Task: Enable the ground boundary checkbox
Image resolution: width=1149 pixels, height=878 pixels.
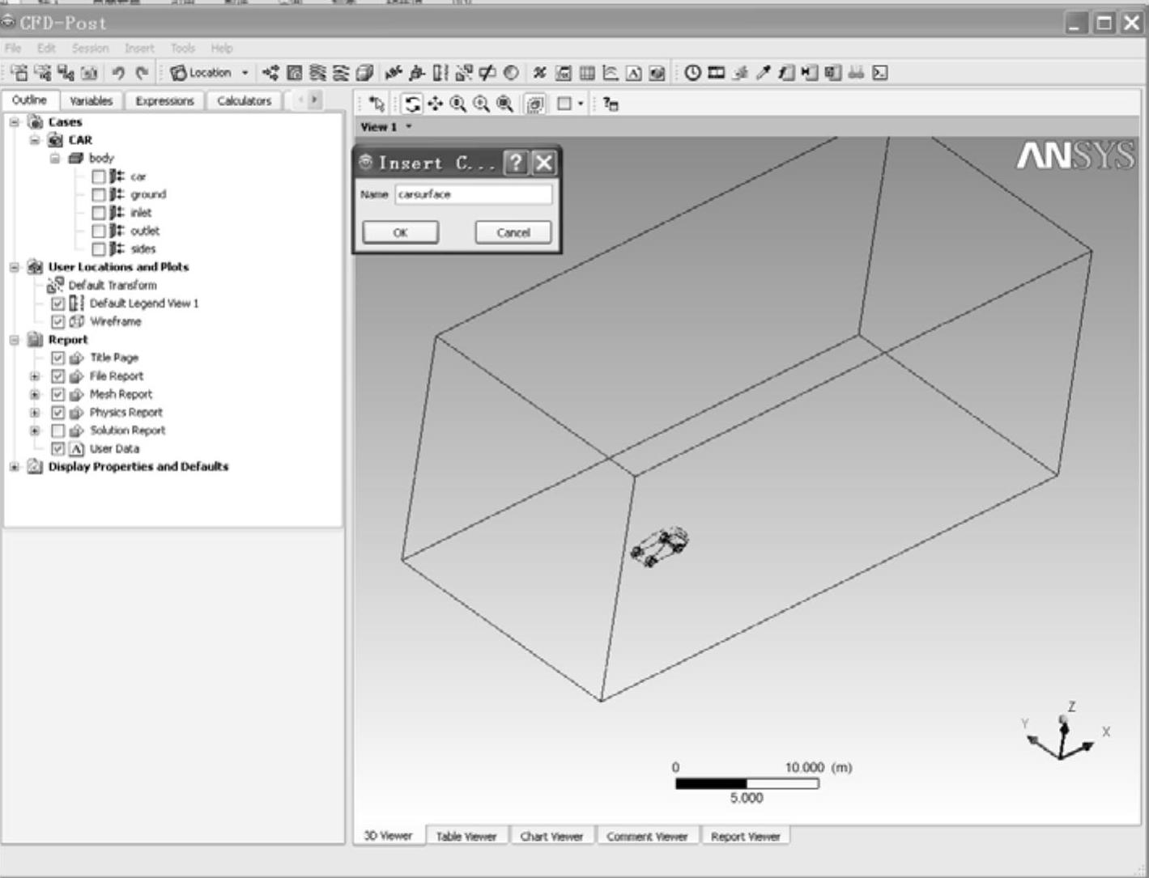Action: pyautogui.click(x=99, y=195)
